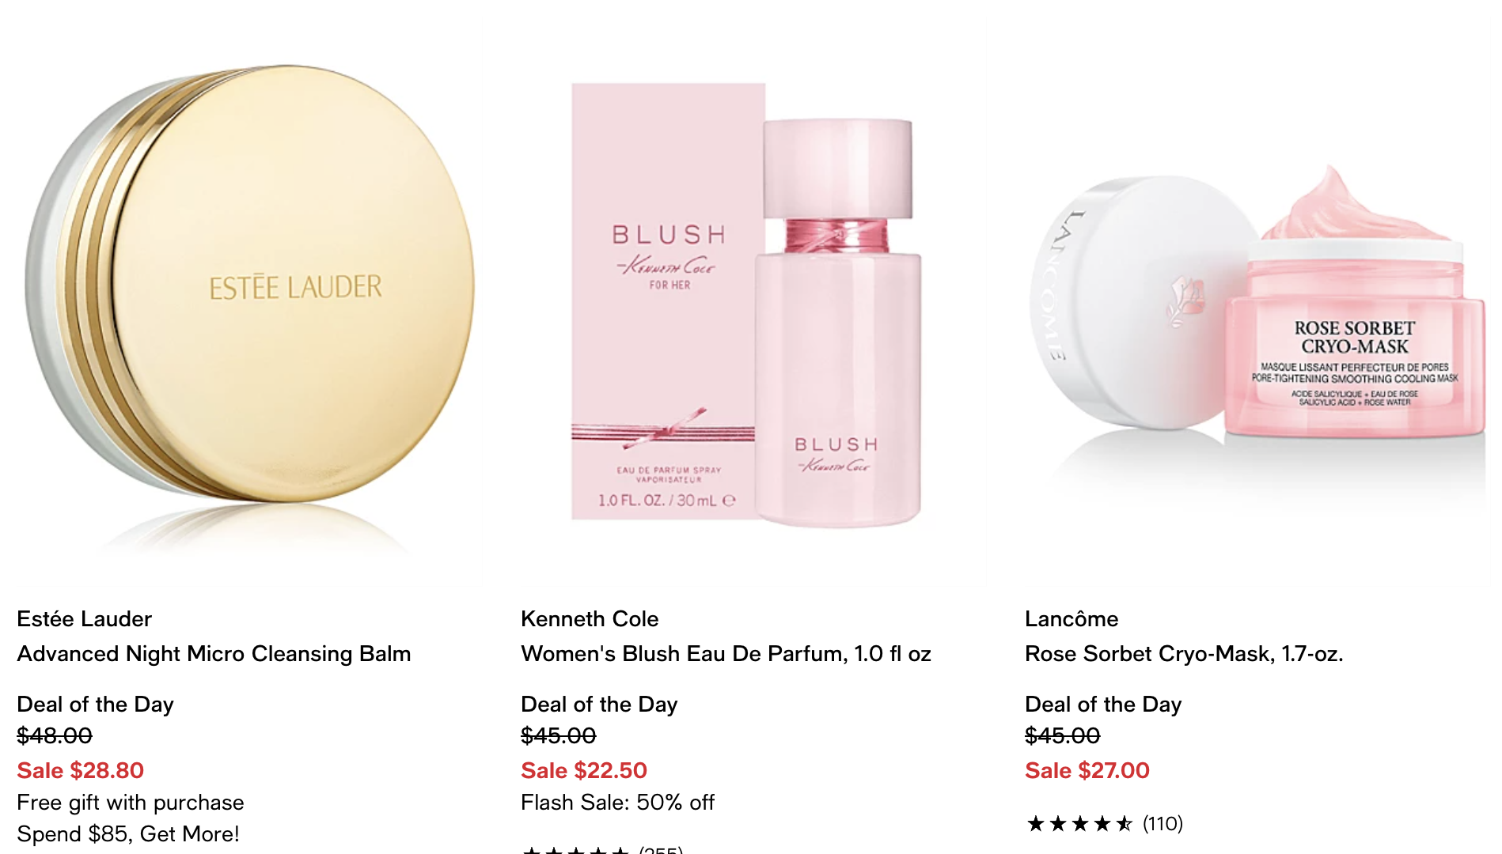1502x854 pixels.
Task: Click the Sale $22.50 price
Action: click(584, 770)
